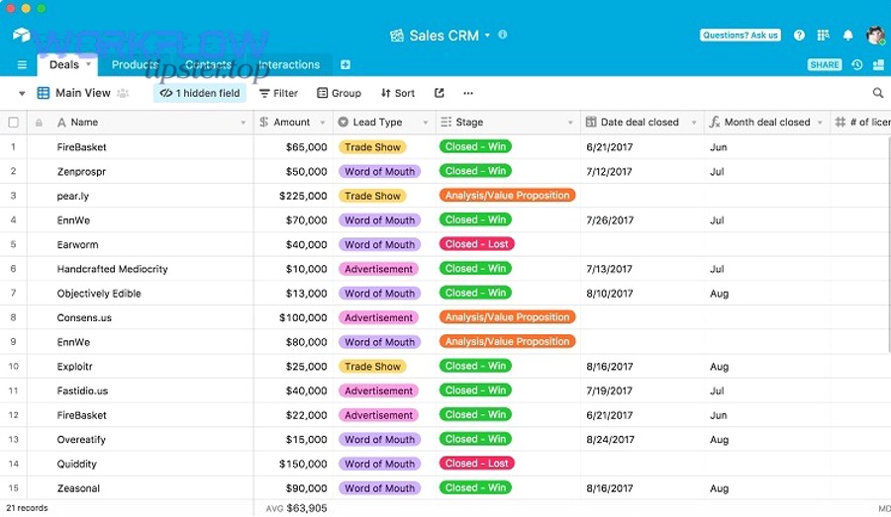Click the 8/24/2017 date cell
This screenshot has width=891, height=517.
tap(643, 439)
